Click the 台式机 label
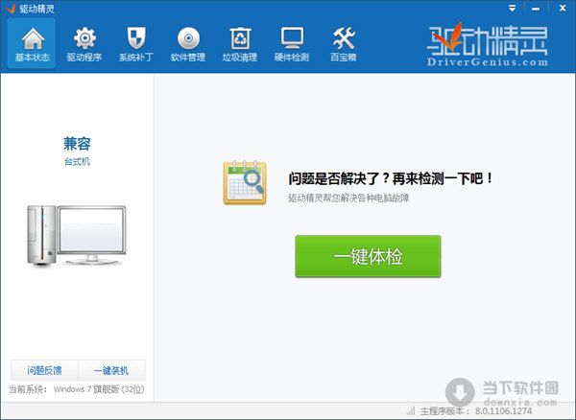Viewport: 576px width, 420px height. click(x=77, y=162)
